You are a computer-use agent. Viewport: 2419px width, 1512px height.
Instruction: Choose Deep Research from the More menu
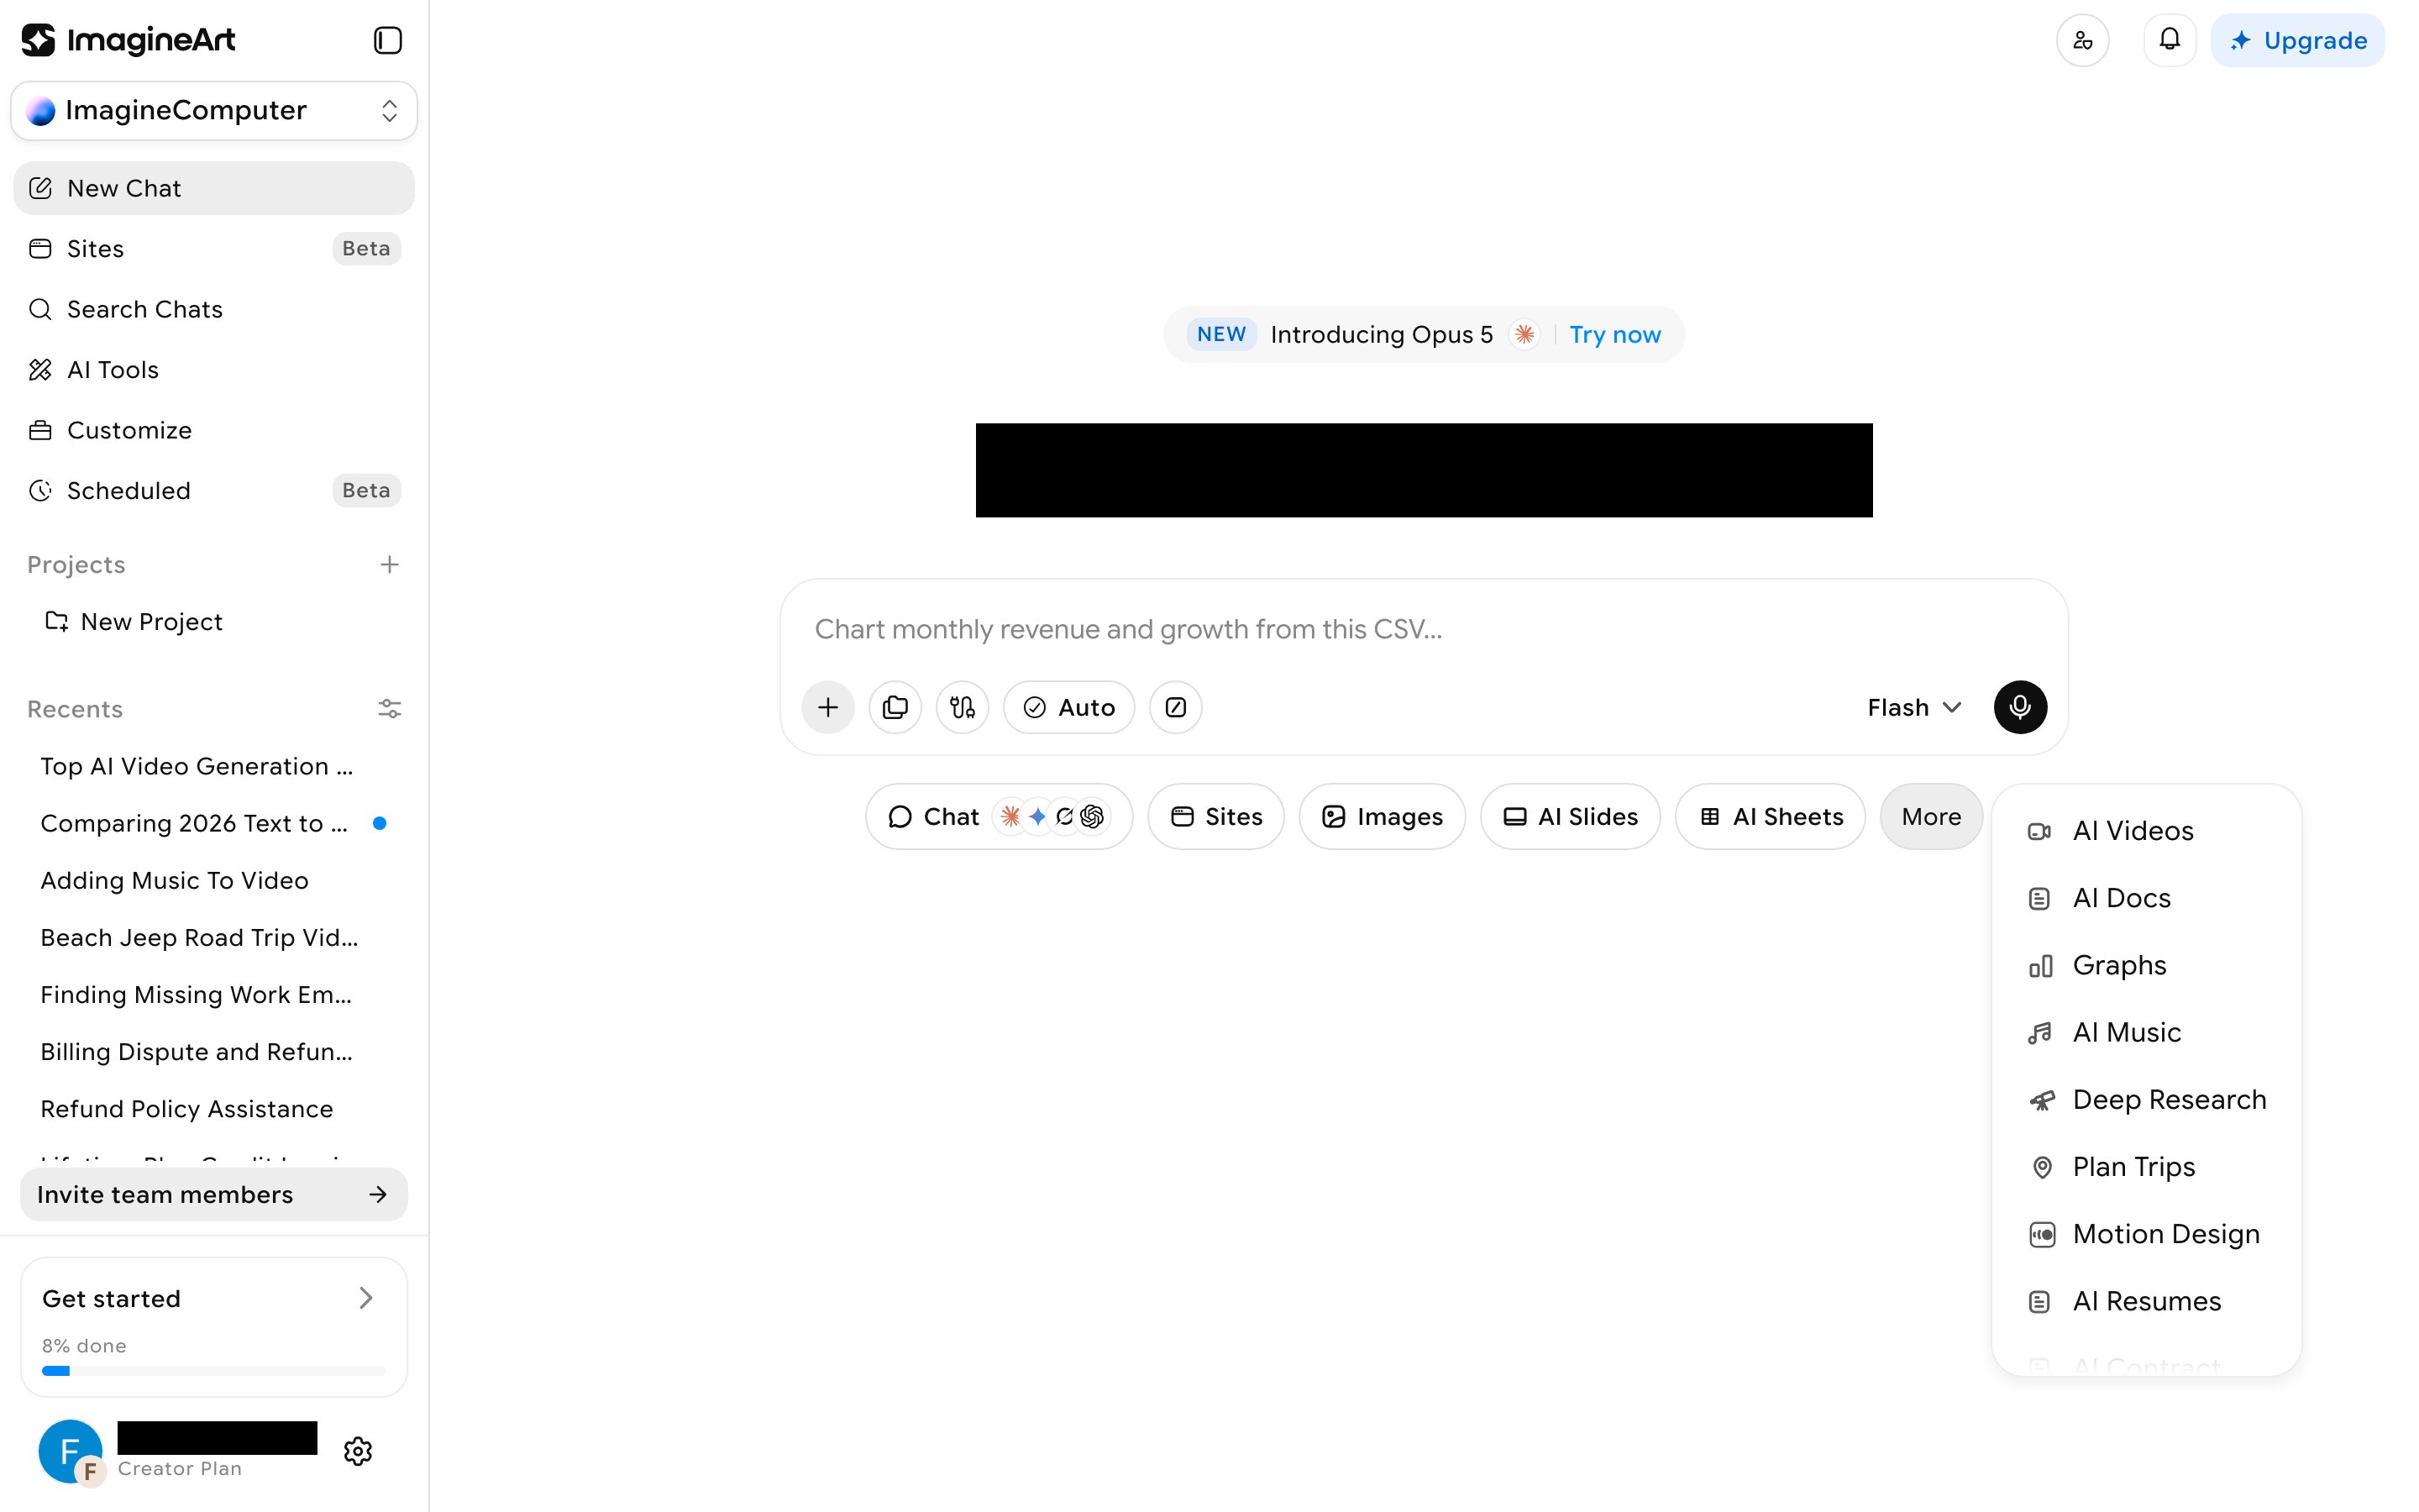tap(2147, 1100)
